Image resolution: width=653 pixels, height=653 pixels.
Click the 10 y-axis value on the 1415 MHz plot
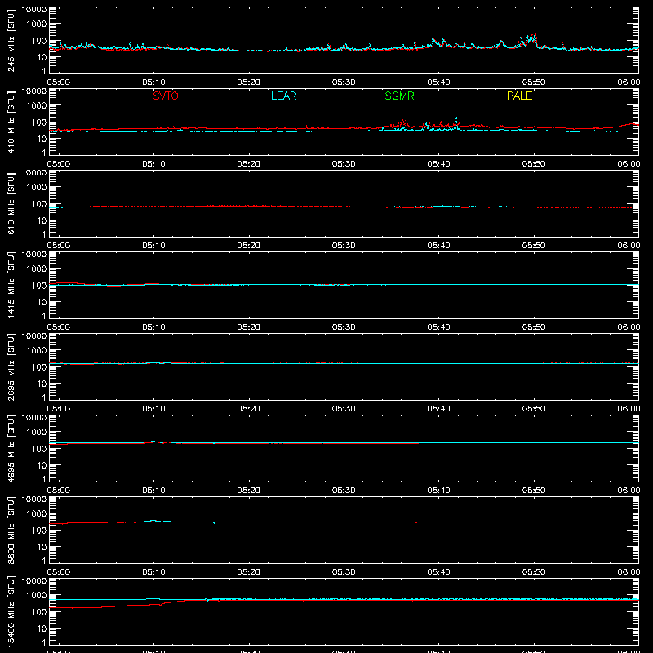pos(42,302)
